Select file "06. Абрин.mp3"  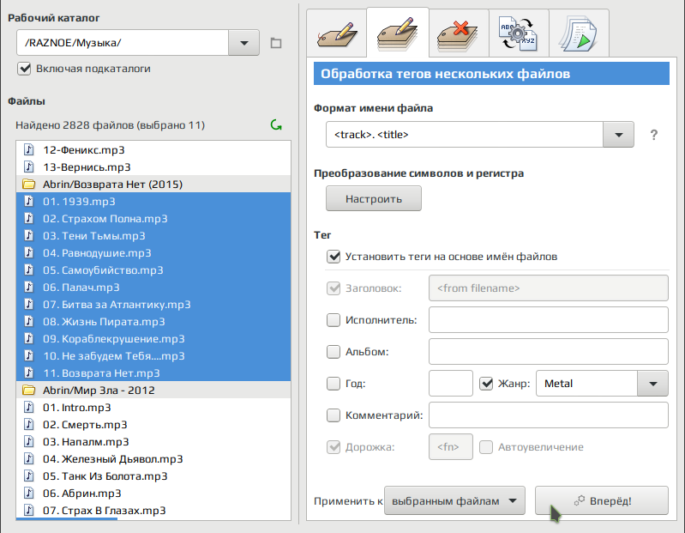pyautogui.click(x=153, y=494)
